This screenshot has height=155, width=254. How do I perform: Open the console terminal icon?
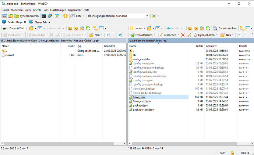44,16
